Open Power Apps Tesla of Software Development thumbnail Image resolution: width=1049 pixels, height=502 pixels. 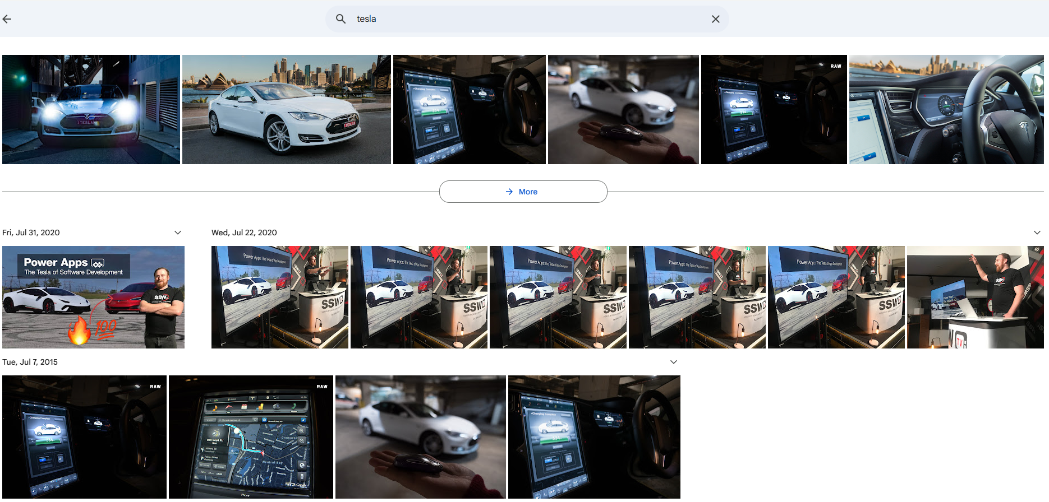pyautogui.click(x=93, y=298)
